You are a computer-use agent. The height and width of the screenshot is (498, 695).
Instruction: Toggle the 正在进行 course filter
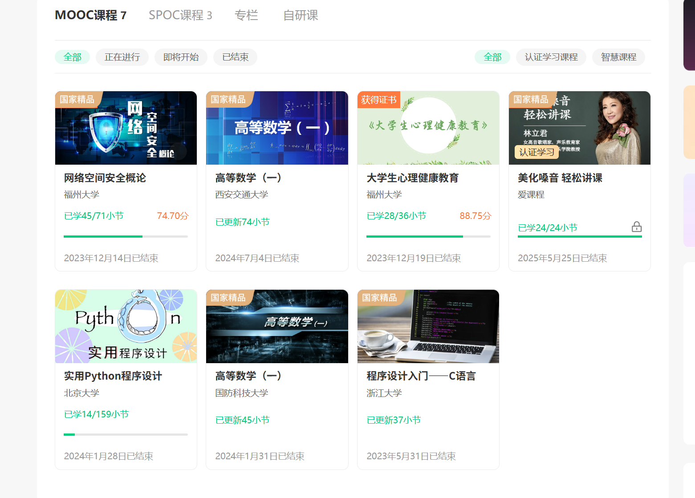coord(122,57)
